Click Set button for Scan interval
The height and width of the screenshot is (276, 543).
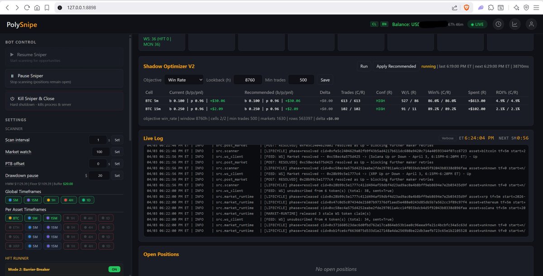(117, 140)
